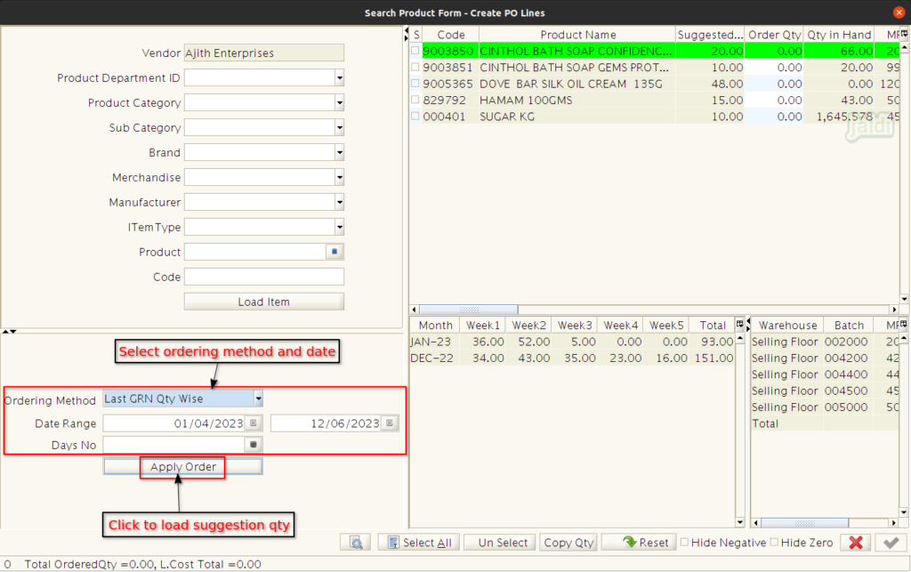Click the Total cell 151.00 for DEC-22
Image resolution: width=911 pixels, height=572 pixels.
(714, 358)
